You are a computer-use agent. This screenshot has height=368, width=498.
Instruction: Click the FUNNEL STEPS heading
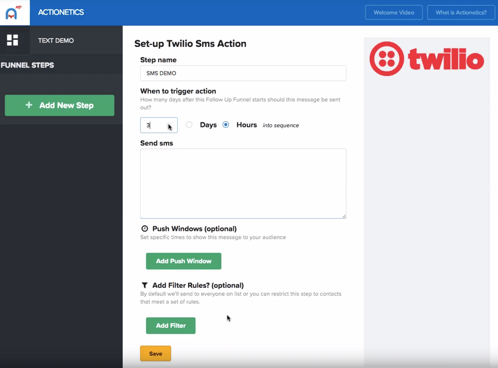coord(27,65)
